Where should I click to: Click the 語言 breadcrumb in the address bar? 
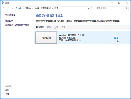(56, 8)
